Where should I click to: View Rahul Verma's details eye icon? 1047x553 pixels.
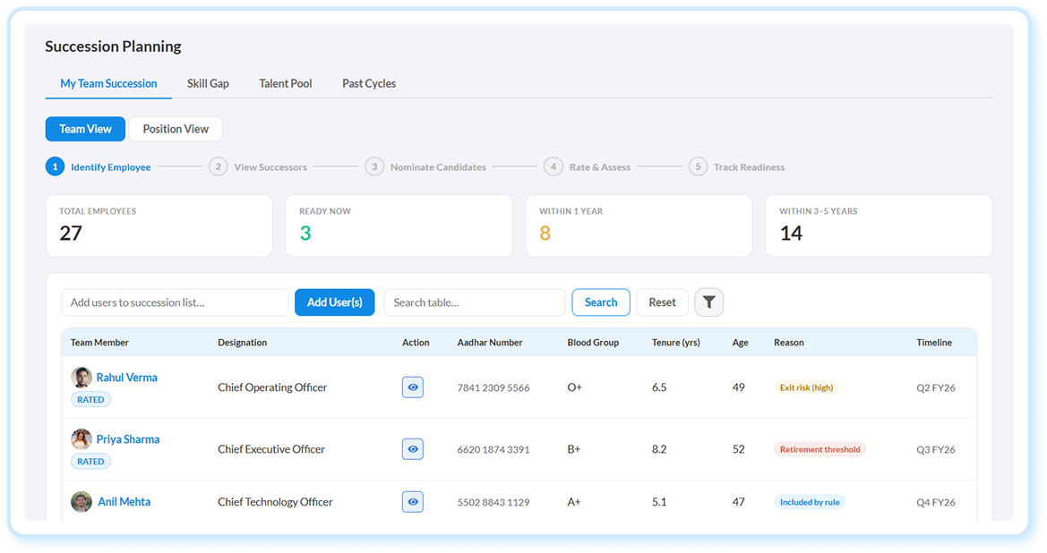coord(413,387)
